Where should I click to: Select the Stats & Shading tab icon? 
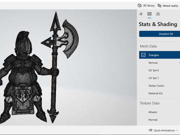tap(149, 14)
